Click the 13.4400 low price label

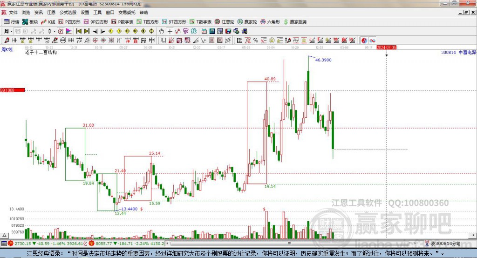(129, 209)
